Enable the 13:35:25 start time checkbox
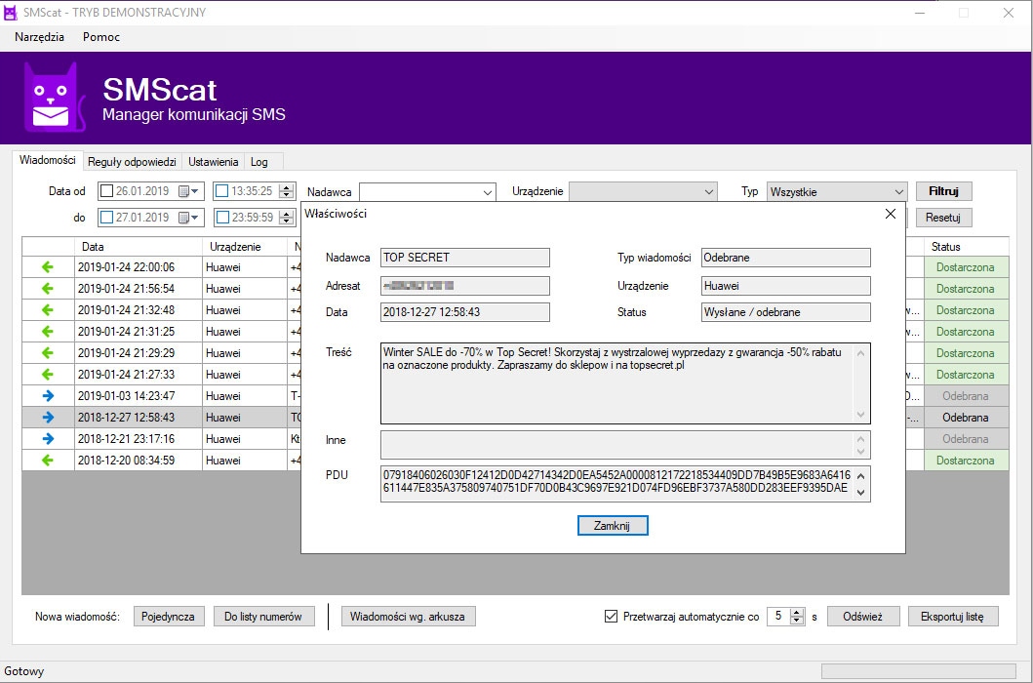Viewport: 1033px width, 683px height. 222,191
